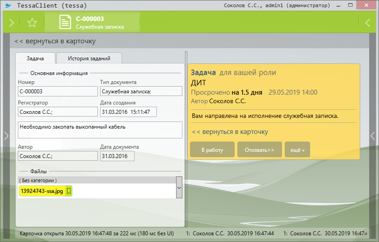Open the 'ещё' dropdown menu
Viewport: 379px width, 242px height.
[x=297, y=150]
